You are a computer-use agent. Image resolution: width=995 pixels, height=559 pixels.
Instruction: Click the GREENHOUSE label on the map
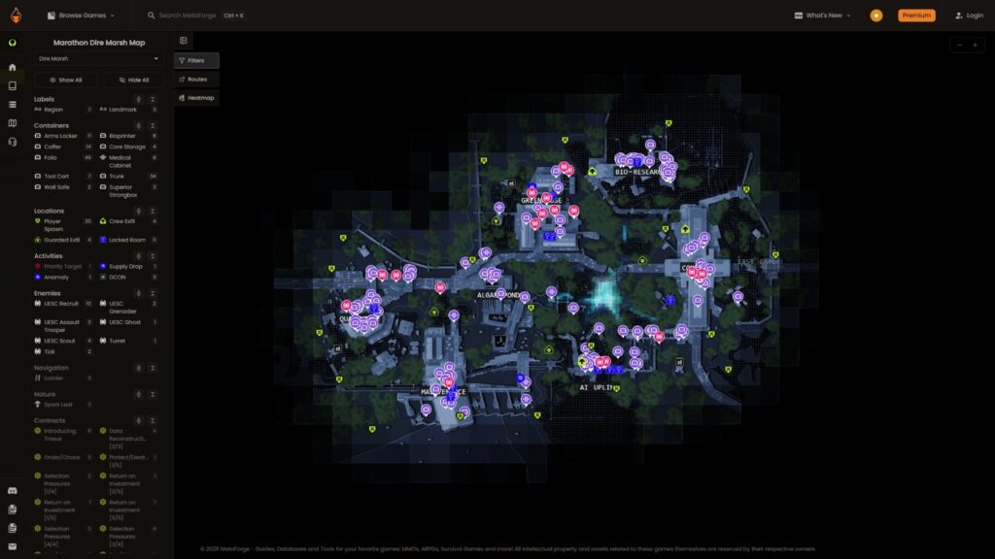pos(540,200)
